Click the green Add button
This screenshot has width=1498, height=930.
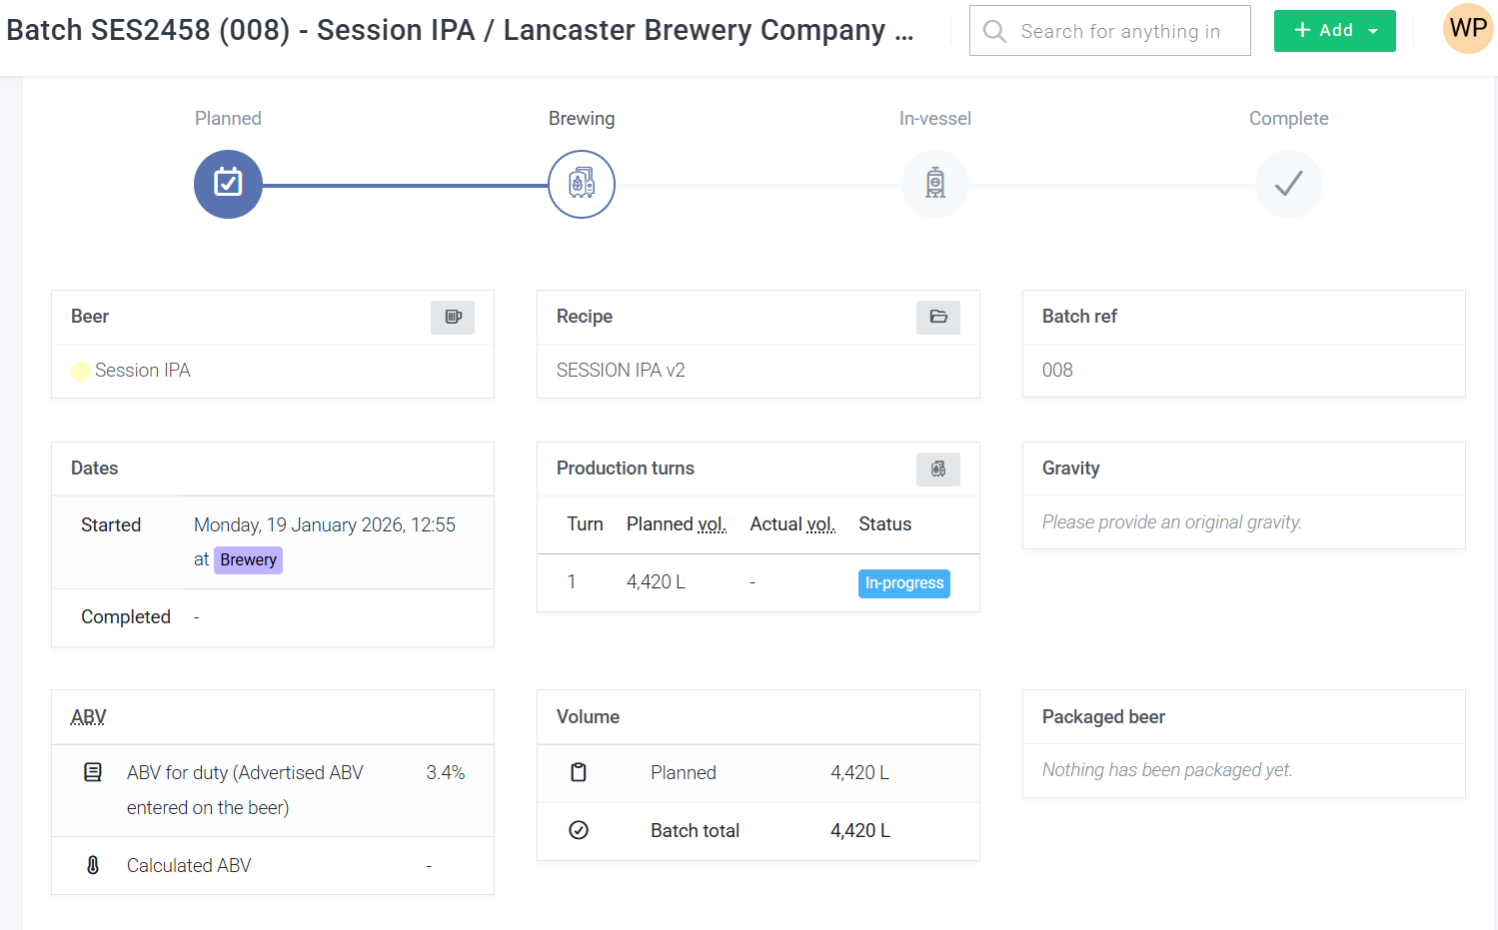click(1324, 31)
